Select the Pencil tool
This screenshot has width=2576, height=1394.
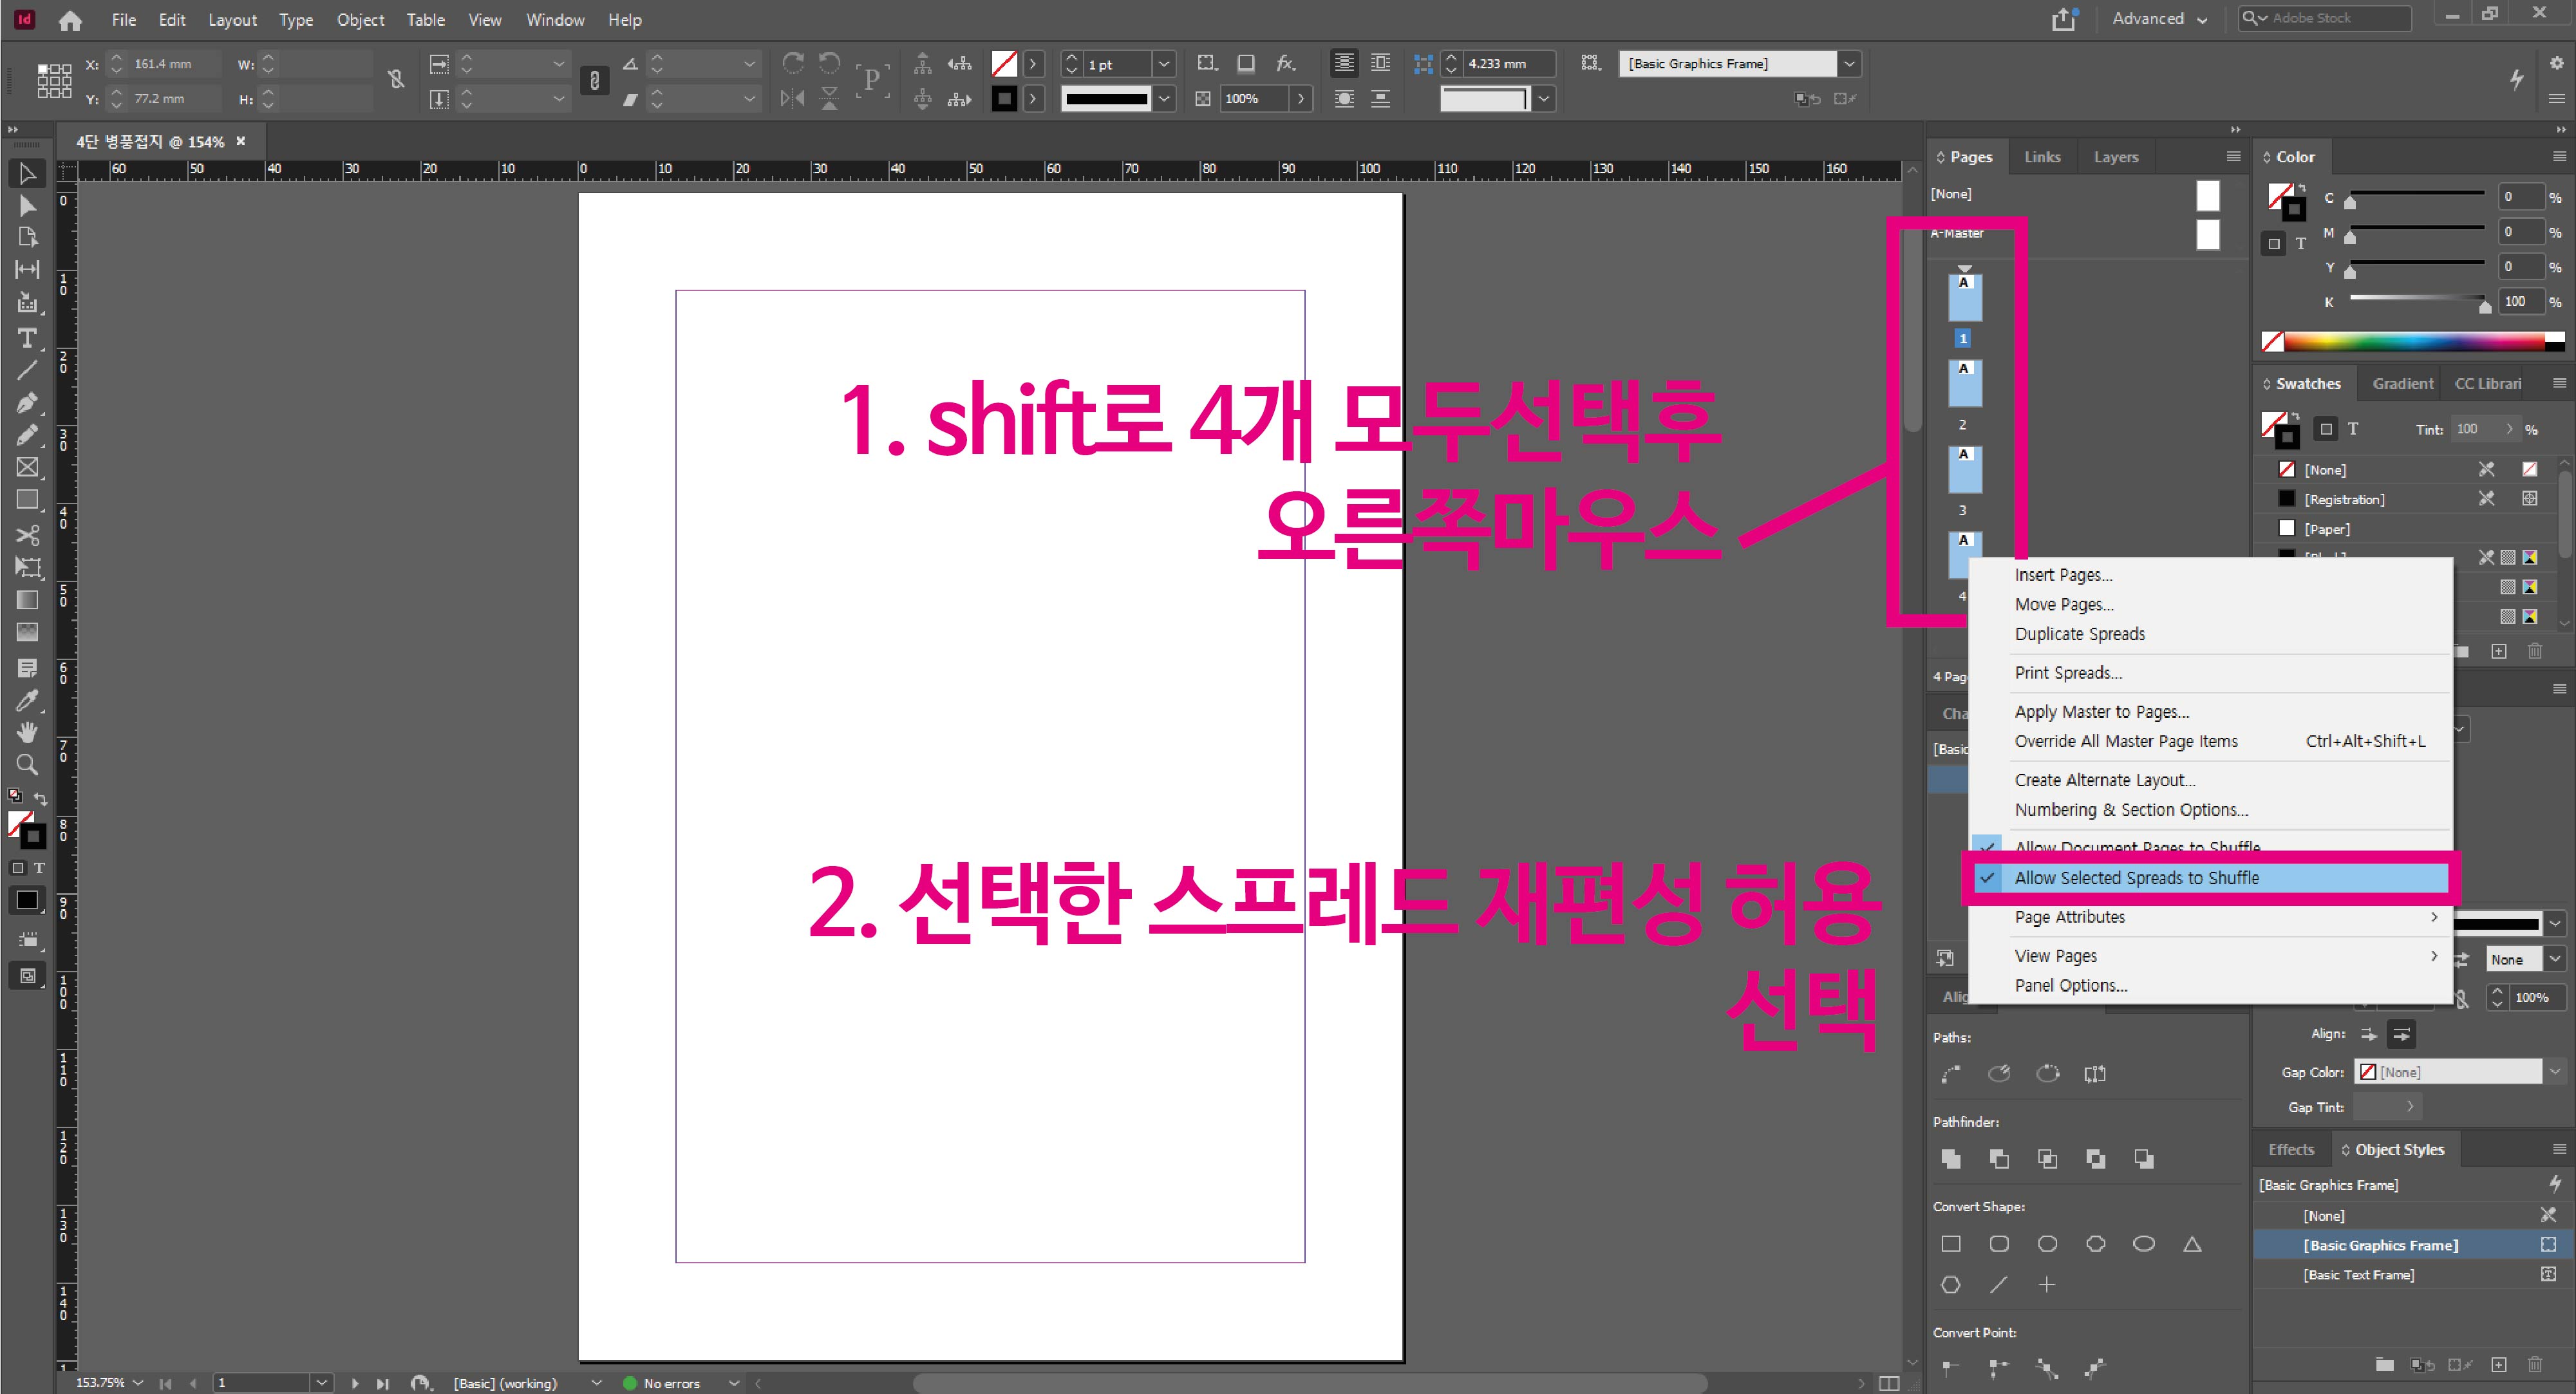tap(27, 435)
